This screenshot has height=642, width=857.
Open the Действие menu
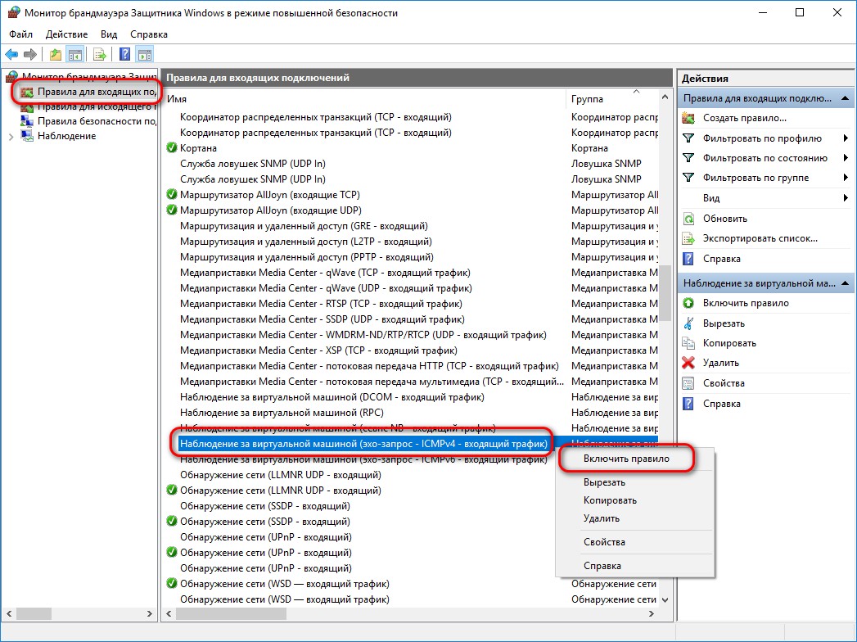tap(66, 34)
